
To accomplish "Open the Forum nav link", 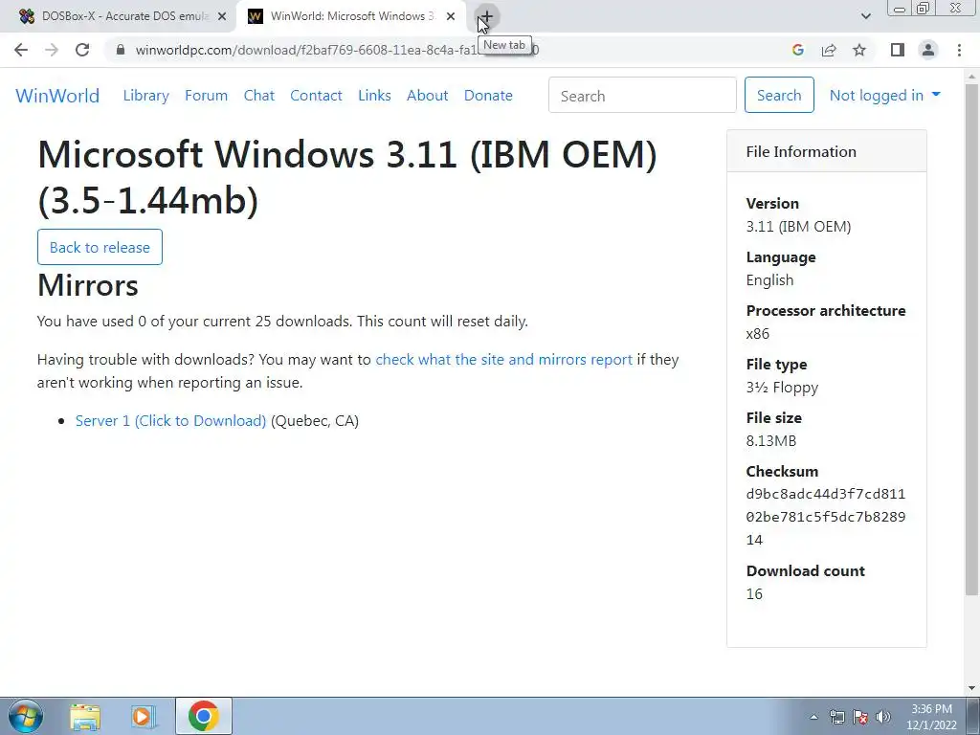I will pos(207,96).
